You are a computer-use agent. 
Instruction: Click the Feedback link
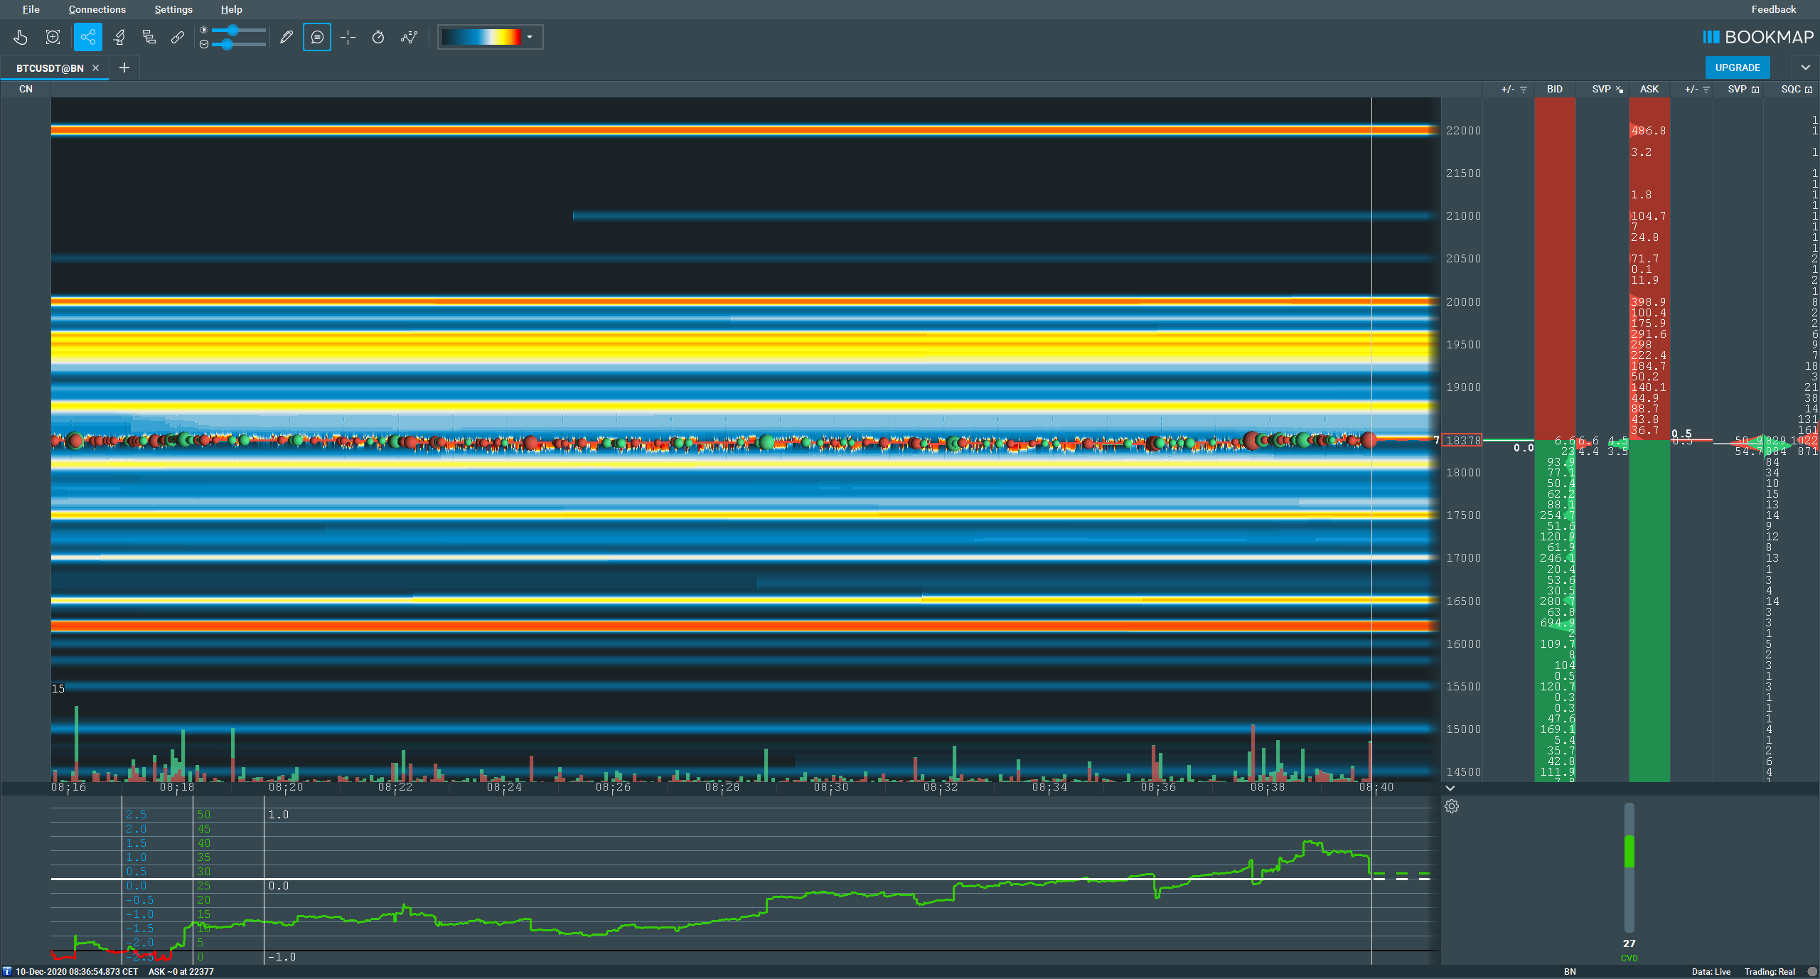[x=1773, y=9]
